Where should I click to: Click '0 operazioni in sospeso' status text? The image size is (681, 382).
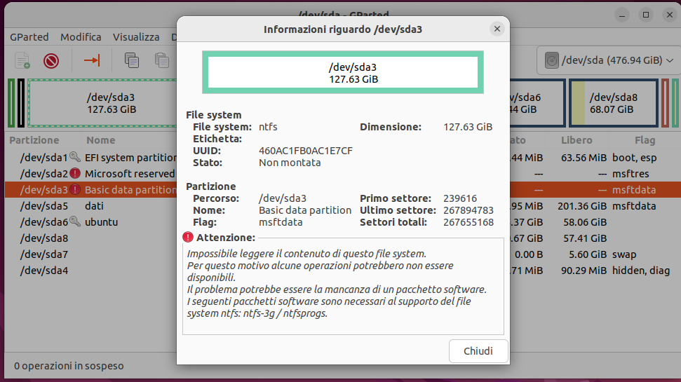click(69, 366)
